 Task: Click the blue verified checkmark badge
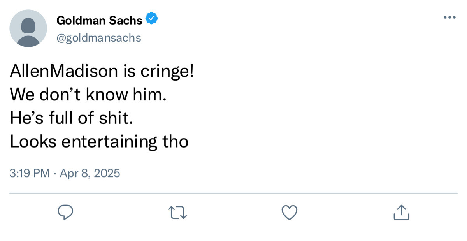pyautogui.click(x=151, y=18)
